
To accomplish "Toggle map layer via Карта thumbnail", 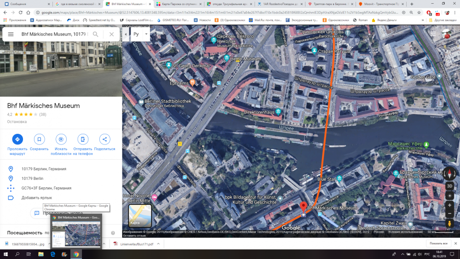I will [x=140, y=216].
